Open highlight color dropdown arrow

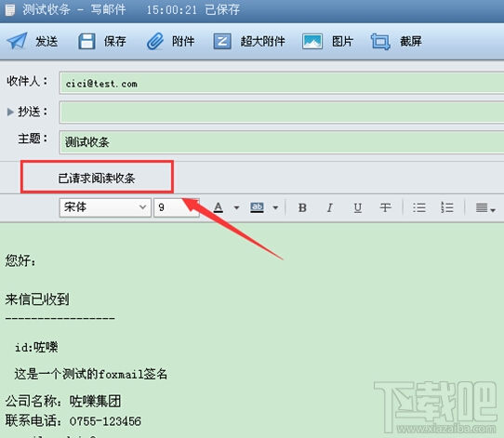click(275, 208)
